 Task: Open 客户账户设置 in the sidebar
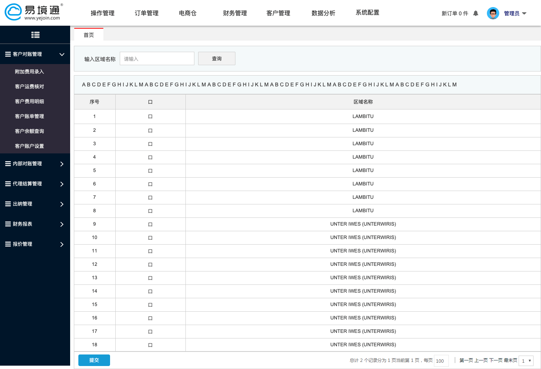[x=29, y=146]
